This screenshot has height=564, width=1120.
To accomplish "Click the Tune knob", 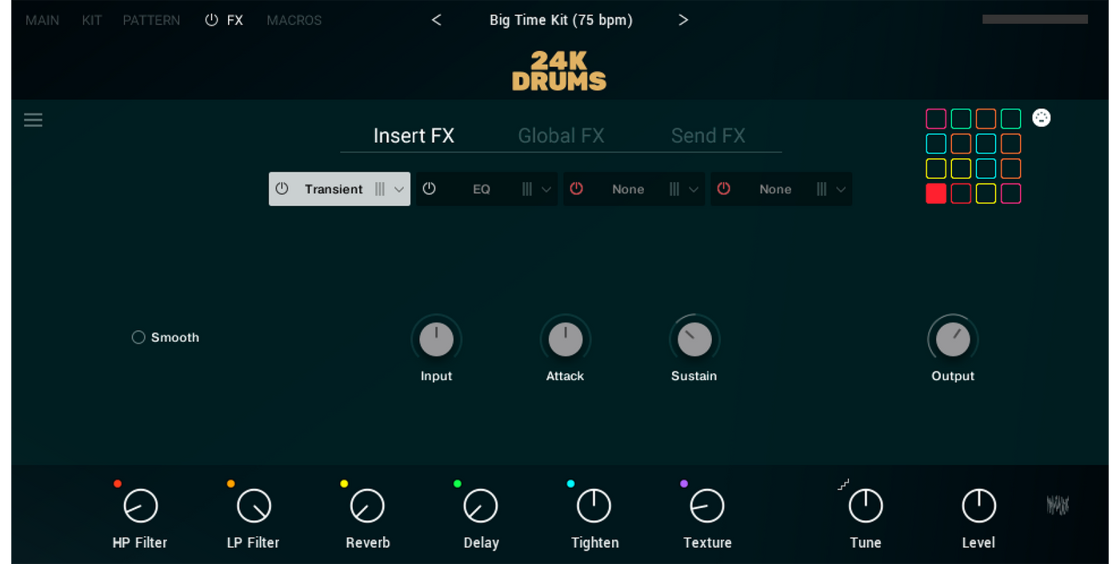I will click(866, 506).
